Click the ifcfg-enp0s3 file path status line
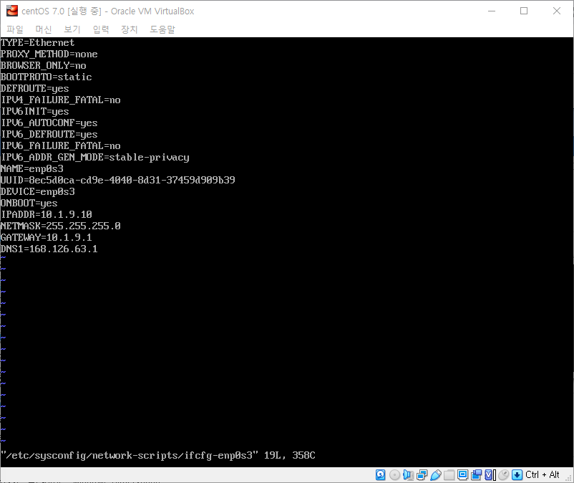This screenshot has width=574, height=483. click(x=157, y=455)
